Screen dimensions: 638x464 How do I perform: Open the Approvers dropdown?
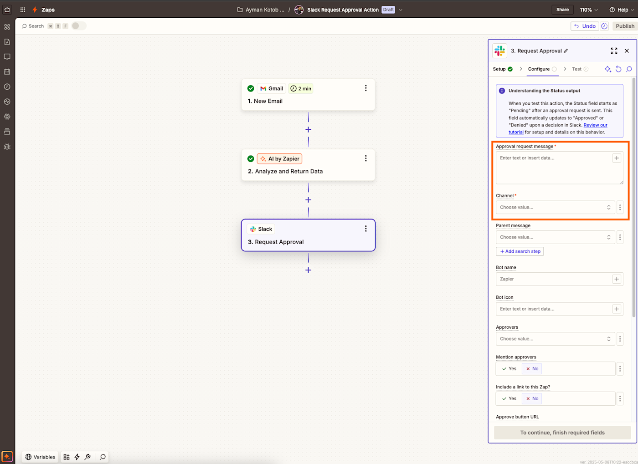click(555, 339)
